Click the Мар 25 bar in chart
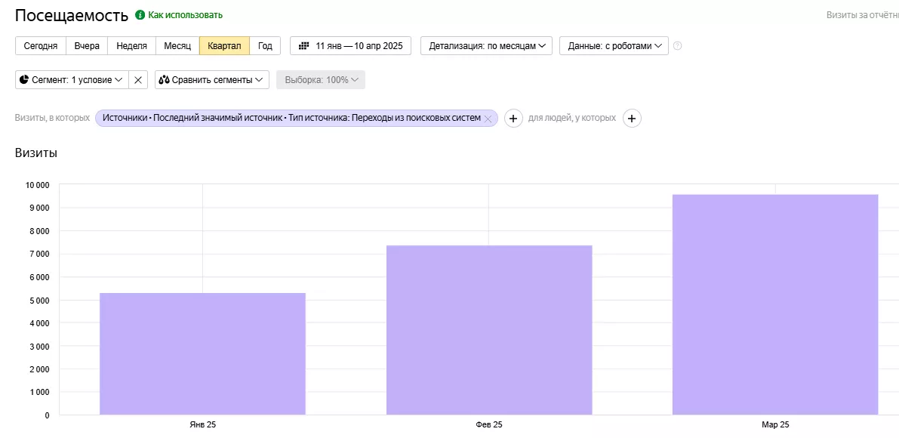The image size is (899, 438). click(775, 304)
